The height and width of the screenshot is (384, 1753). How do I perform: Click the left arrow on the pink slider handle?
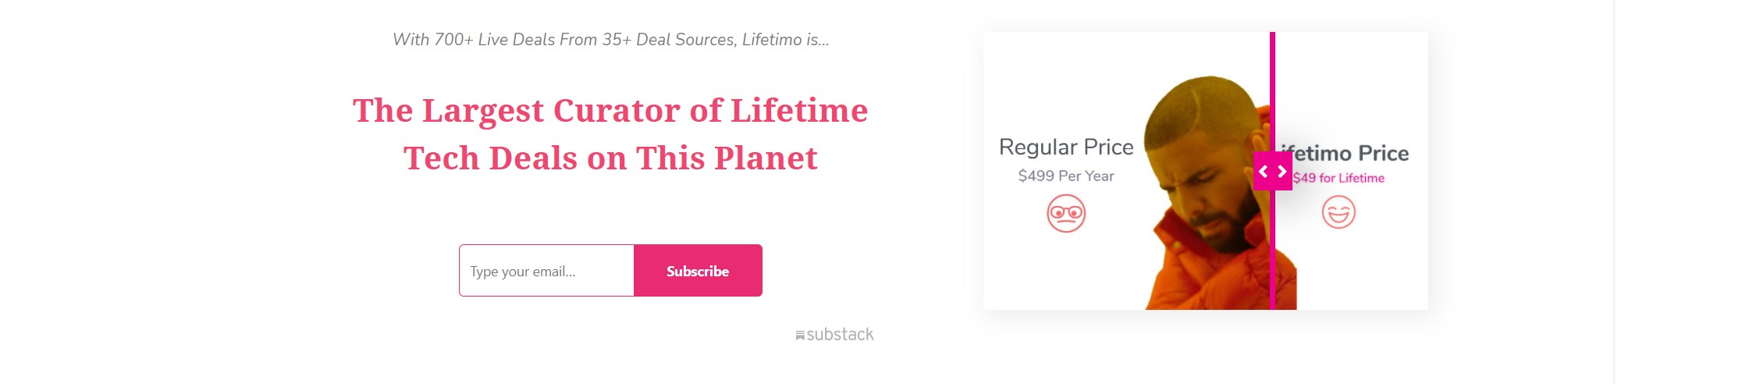coord(1264,171)
